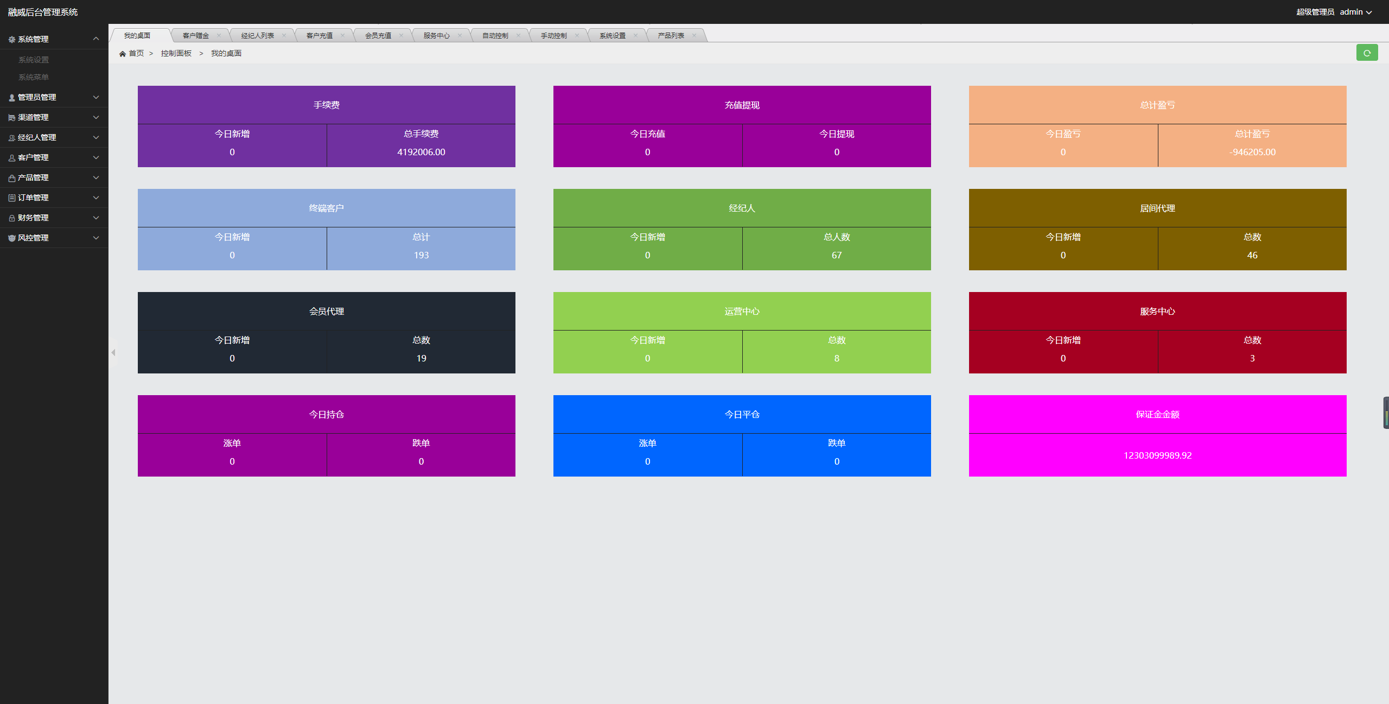Click the 控制面板 breadcrumb link
The height and width of the screenshot is (704, 1389).
176,53
